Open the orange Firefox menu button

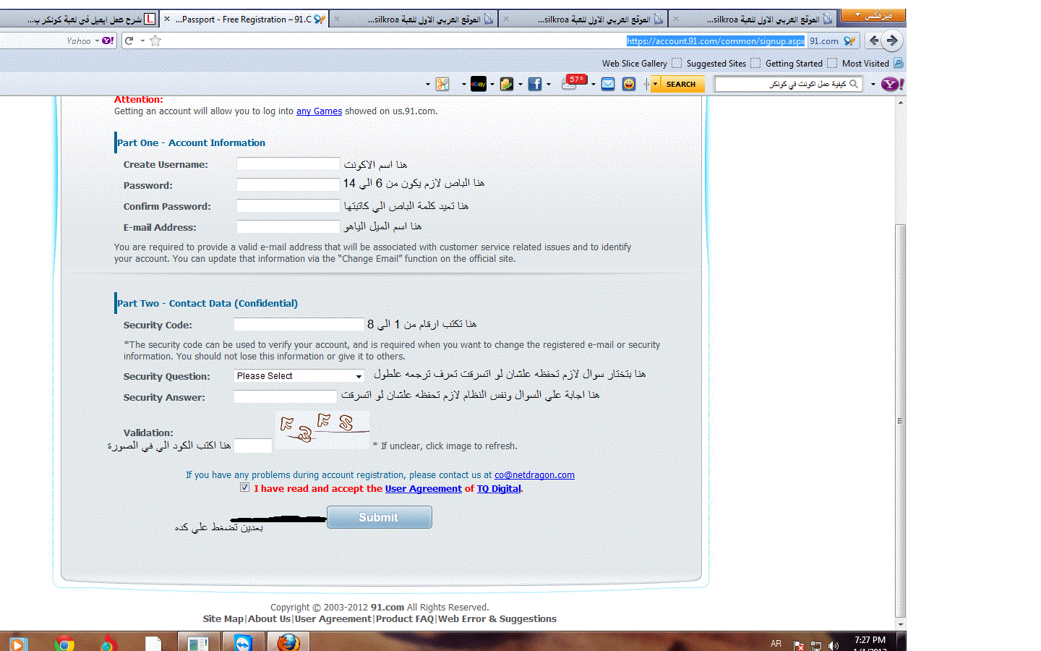tap(873, 15)
